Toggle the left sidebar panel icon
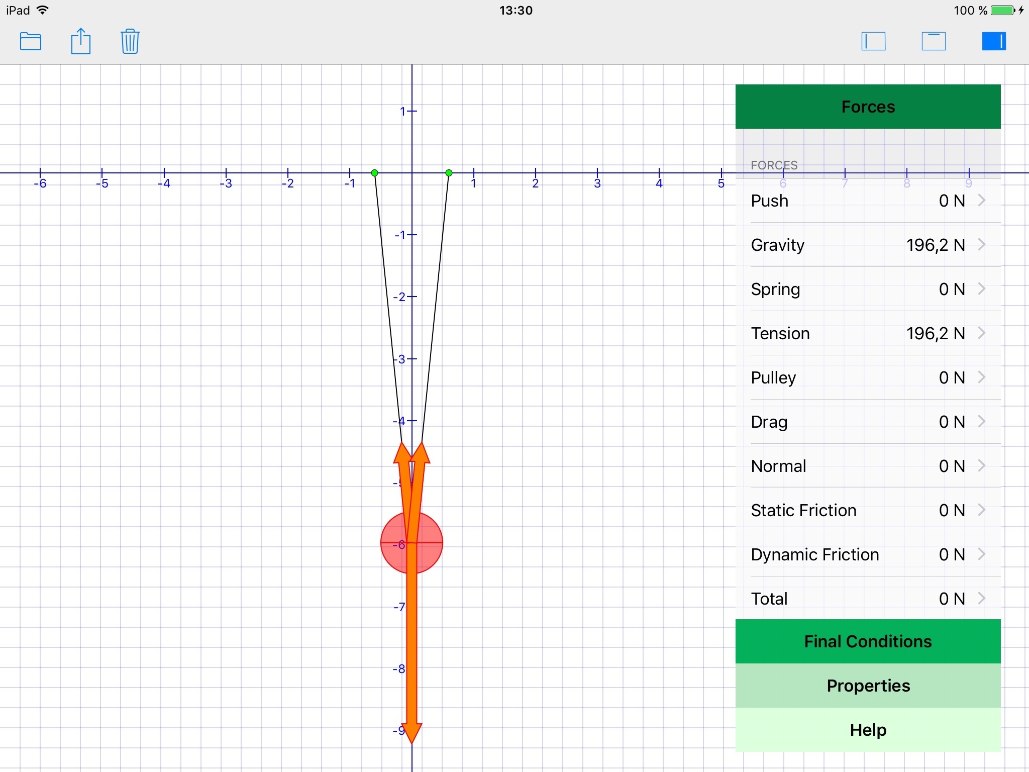 (873, 41)
